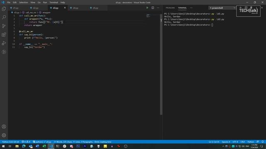This screenshot has width=266, height=149.
Task: Open terminal panel more views ellipsis
Action: [x=191, y=8]
